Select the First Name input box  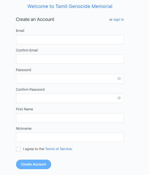[70, 118]
